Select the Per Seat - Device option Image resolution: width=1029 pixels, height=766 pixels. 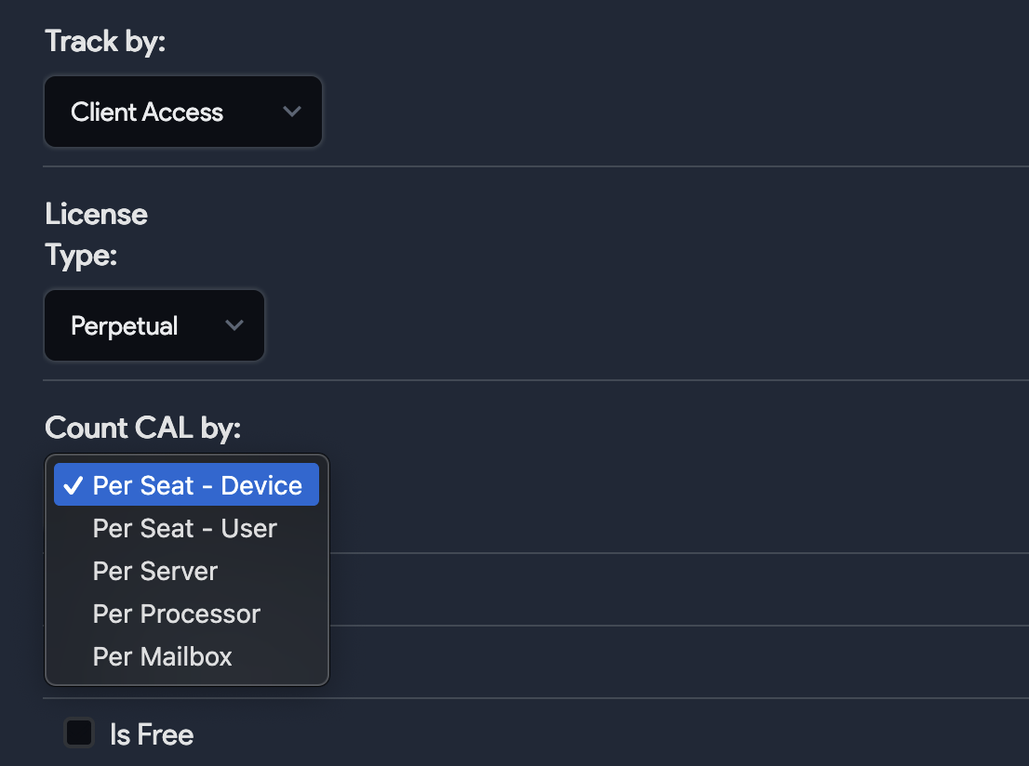click(197, 486)
